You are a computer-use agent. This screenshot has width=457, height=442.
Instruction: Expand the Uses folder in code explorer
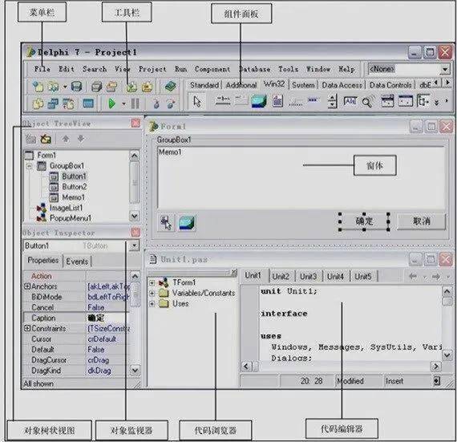coord(152,303)
